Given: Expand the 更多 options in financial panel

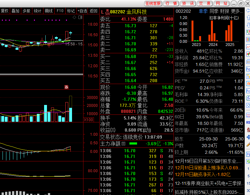Looking at the screenshot, I should click(237, 11).
